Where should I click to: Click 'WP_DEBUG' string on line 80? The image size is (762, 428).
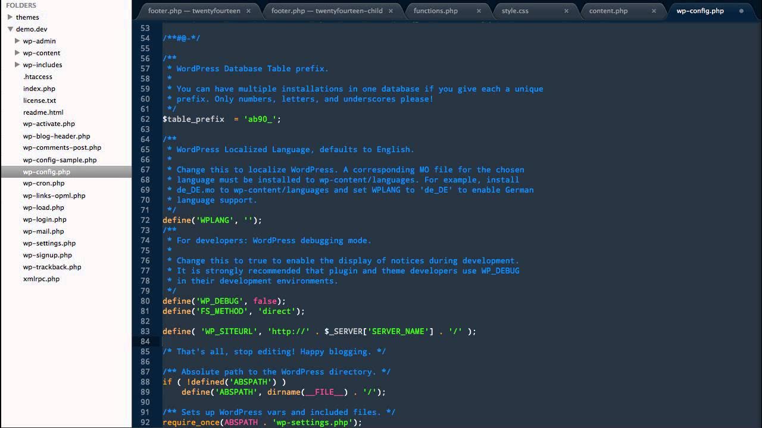tap(220, 301)
